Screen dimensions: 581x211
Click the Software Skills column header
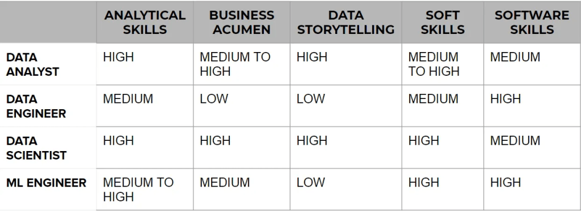pyautogui.click(x=532, y=22)
